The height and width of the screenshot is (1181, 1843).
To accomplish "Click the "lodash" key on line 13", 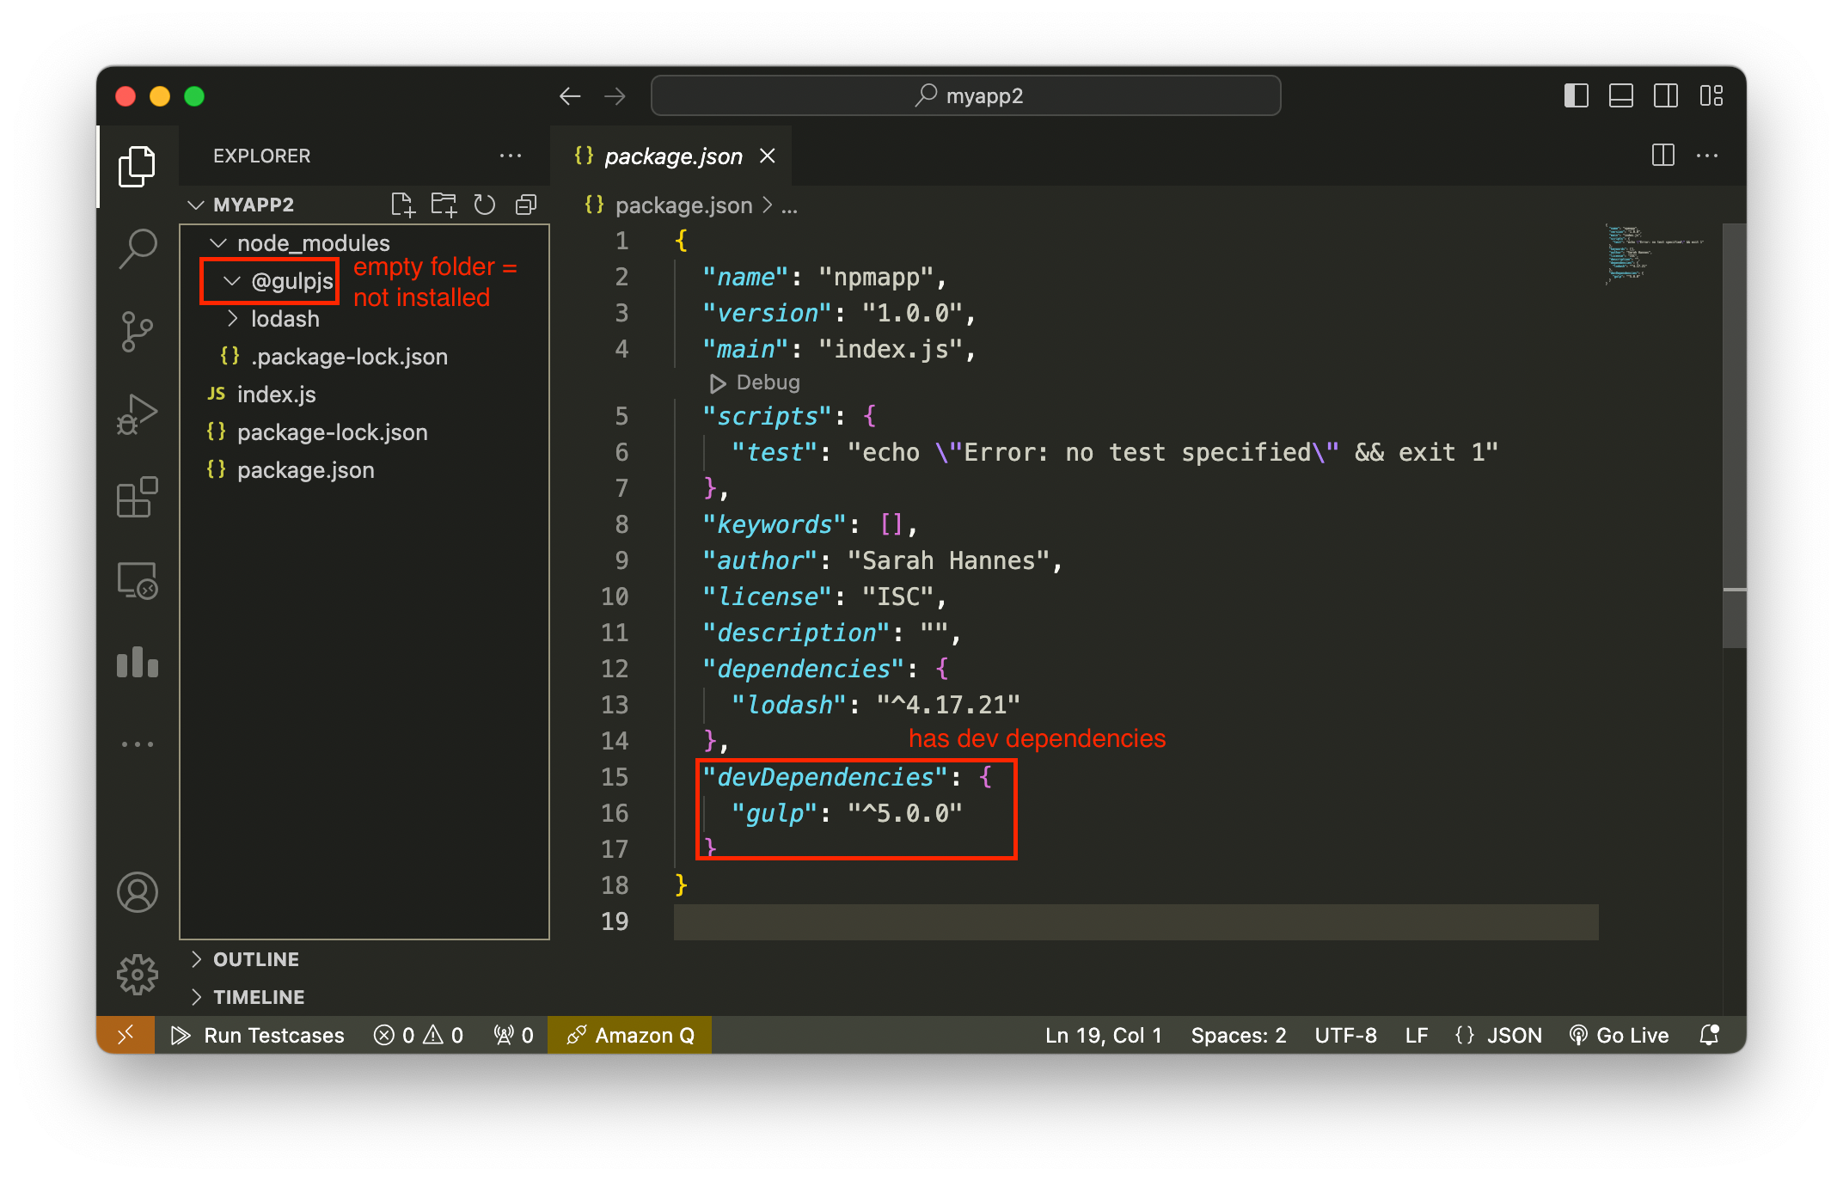I will [x=789, y=705].
